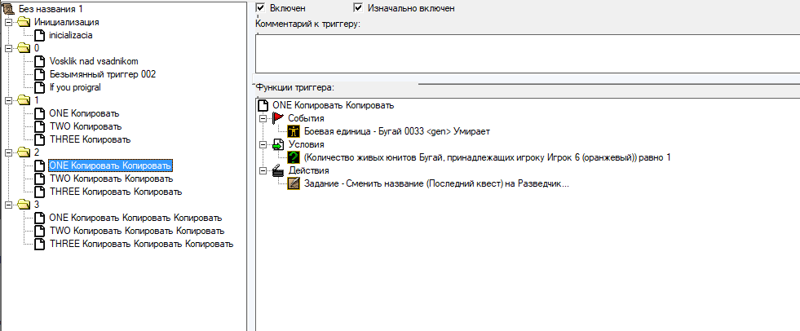
Task: Select the Инициализация category label
Action: click(66, 22)
